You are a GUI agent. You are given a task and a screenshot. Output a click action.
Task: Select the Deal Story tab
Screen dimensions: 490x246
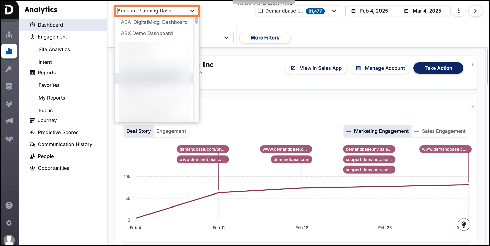click(139, 131)
